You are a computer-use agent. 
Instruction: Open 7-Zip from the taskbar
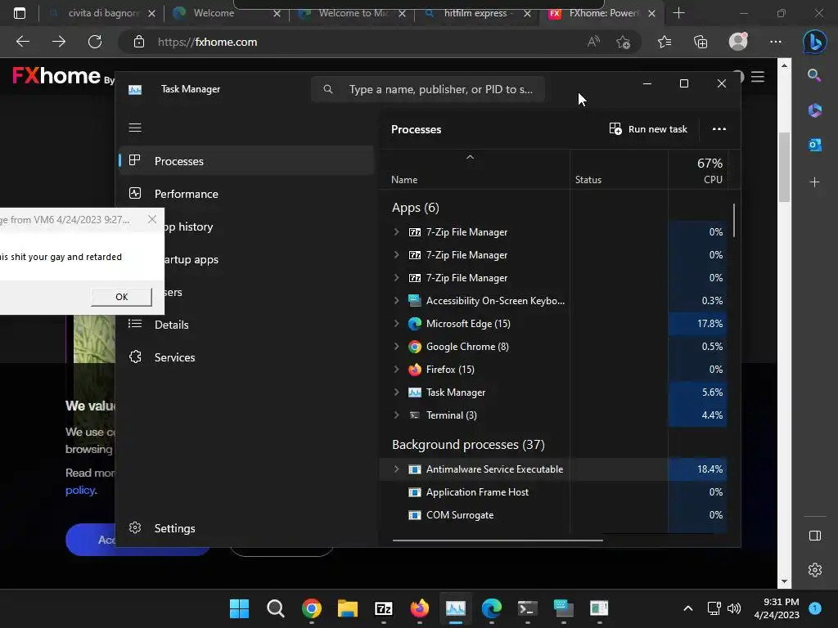point(384,608)
